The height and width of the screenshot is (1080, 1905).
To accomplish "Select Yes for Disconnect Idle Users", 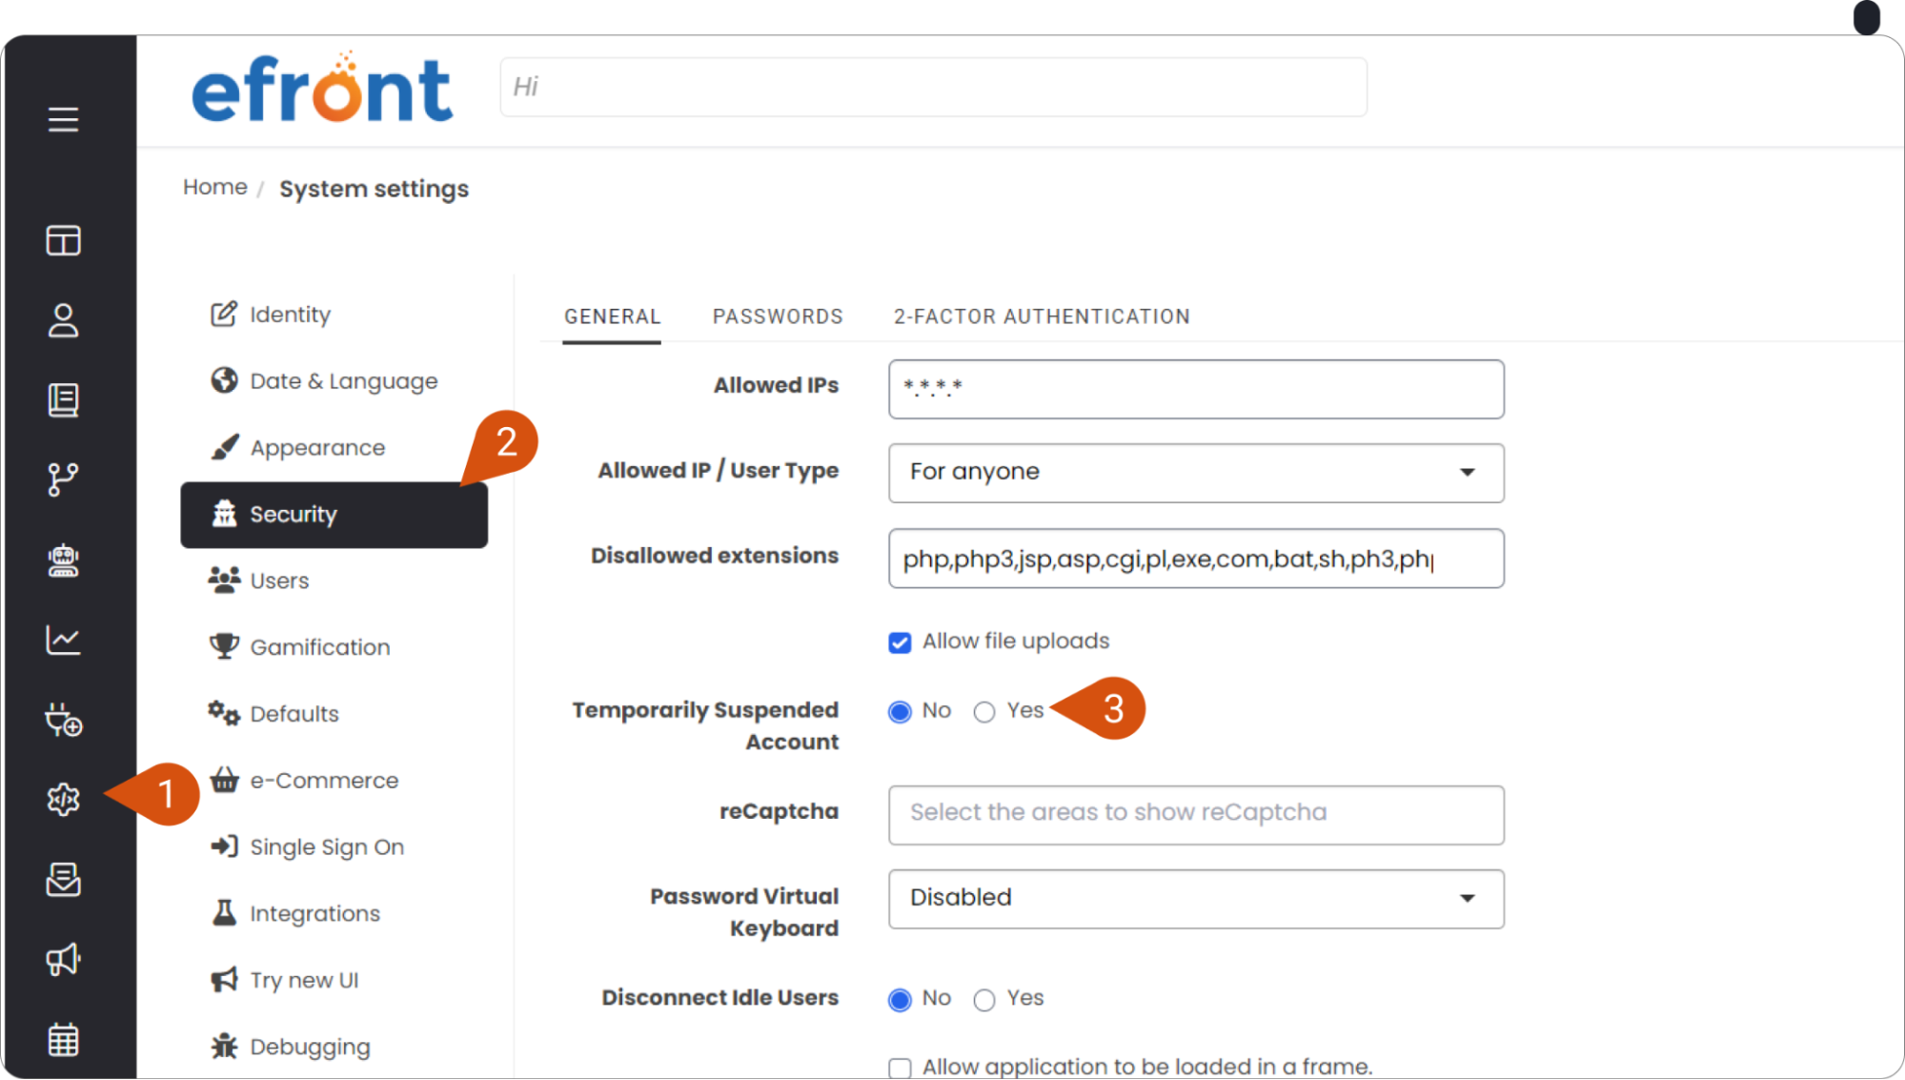I will (984, 1000).
